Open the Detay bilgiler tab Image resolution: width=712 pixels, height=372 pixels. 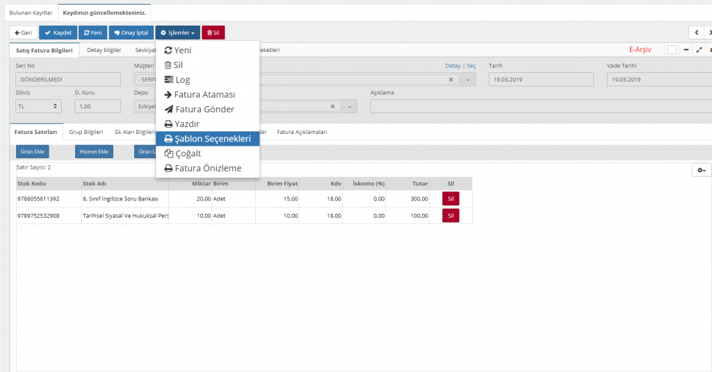(104, 50)
